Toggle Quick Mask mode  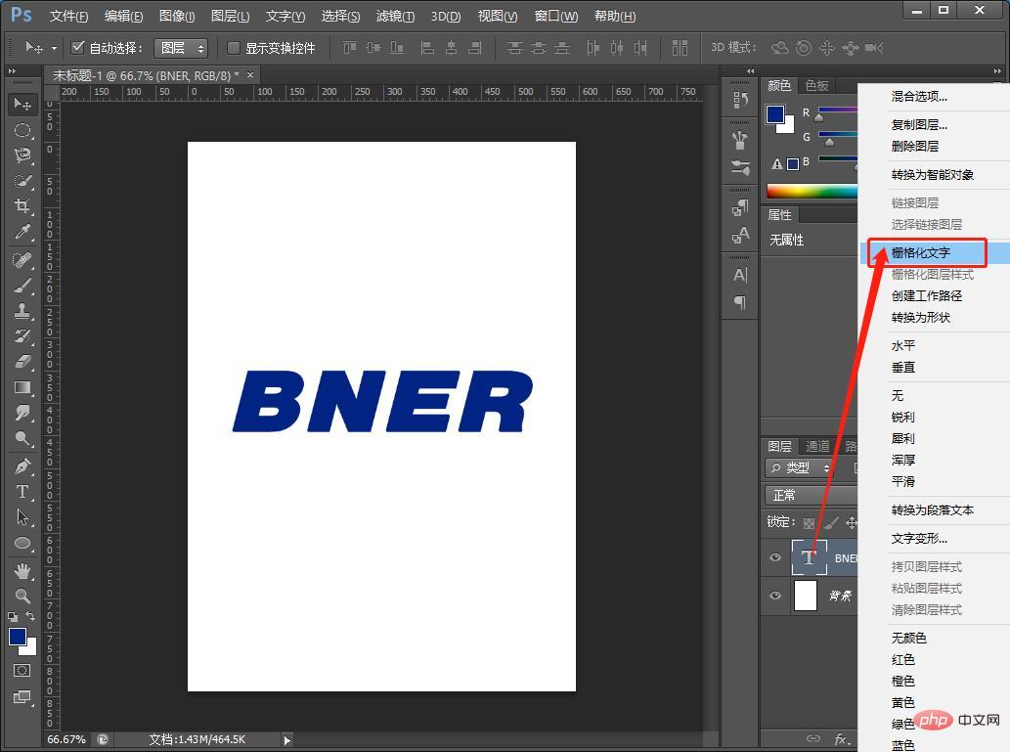[x=22, y=671]
